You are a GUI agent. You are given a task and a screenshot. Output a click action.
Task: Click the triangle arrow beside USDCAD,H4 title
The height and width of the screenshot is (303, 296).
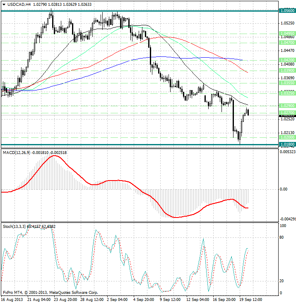(4, 5)
